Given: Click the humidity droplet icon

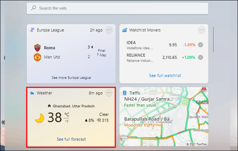Looking at the screenshot, I should click(x=86, y=120).
